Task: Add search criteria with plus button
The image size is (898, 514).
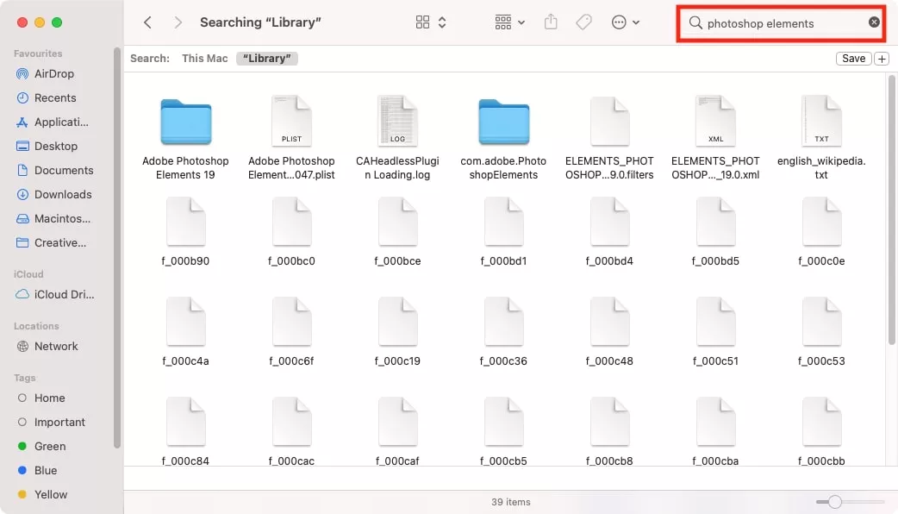Action: pyautogui.click(x=882, y=59)
